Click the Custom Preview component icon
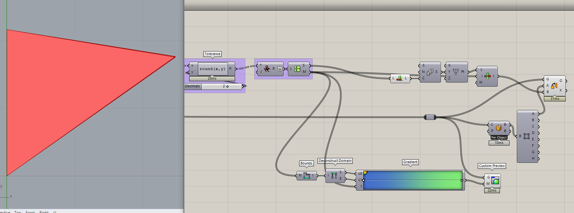574x213 pixels. [x=495, y=180]
